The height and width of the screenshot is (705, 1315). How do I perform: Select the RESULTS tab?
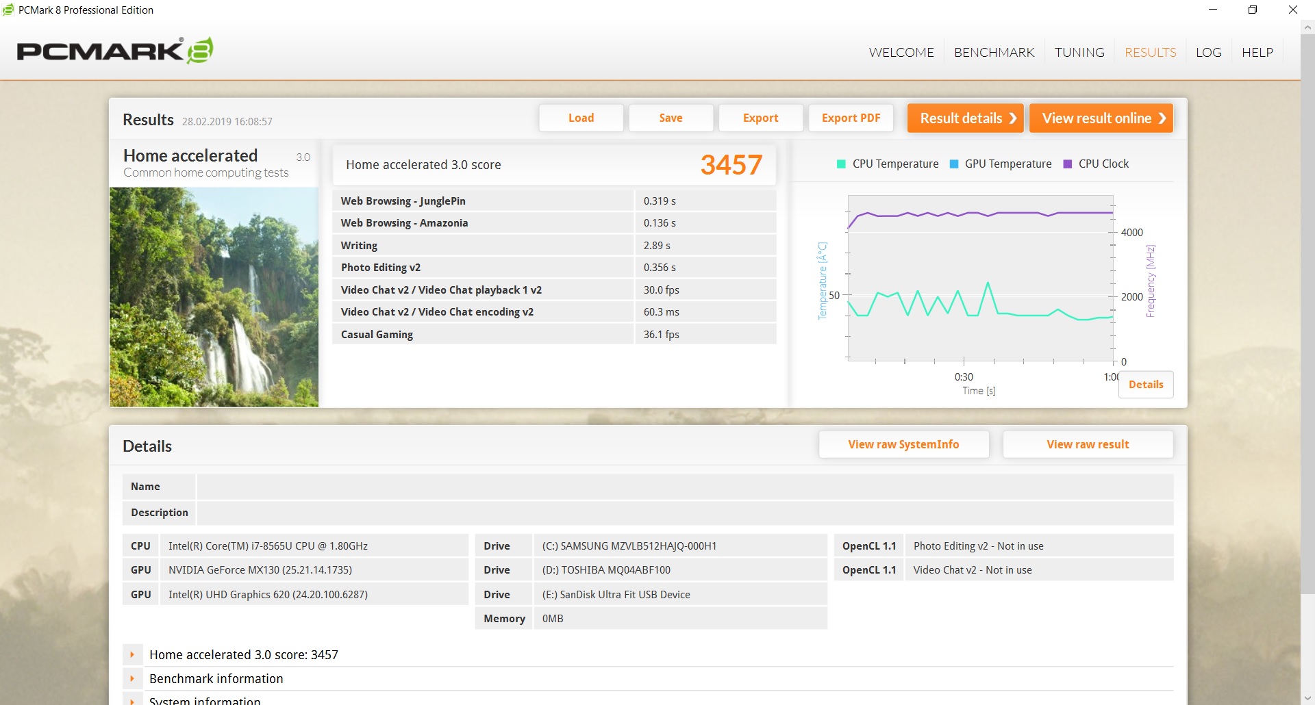tap(1150, 52)
